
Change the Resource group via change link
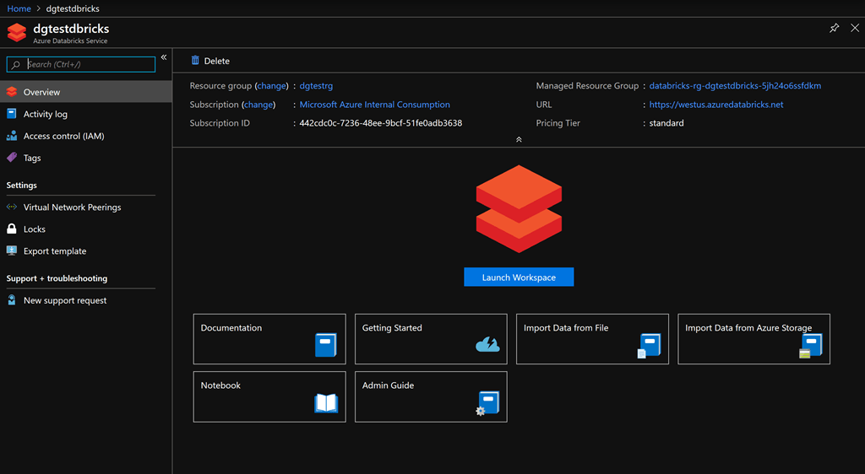pos(271,86)
